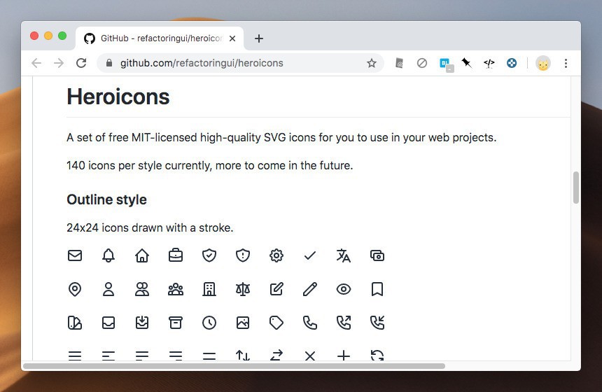Bookmark this page with the star icon
Screen dimensions: 602x392
pos(371,63)
